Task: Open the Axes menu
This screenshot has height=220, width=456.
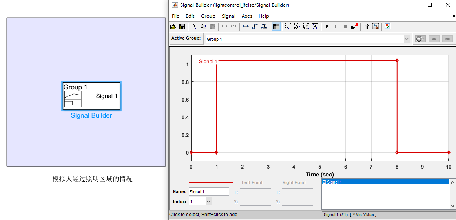Action: 247,16
